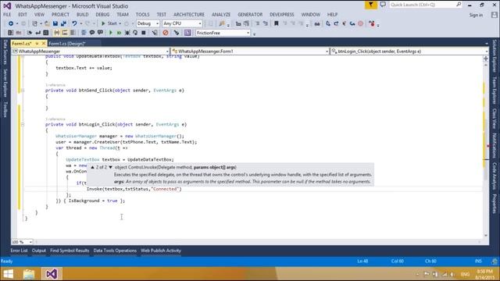Viewport: 500px width, 281px height.
Task: Click the Visual Studio taskbar icon
Action: (x=52, y=274)
